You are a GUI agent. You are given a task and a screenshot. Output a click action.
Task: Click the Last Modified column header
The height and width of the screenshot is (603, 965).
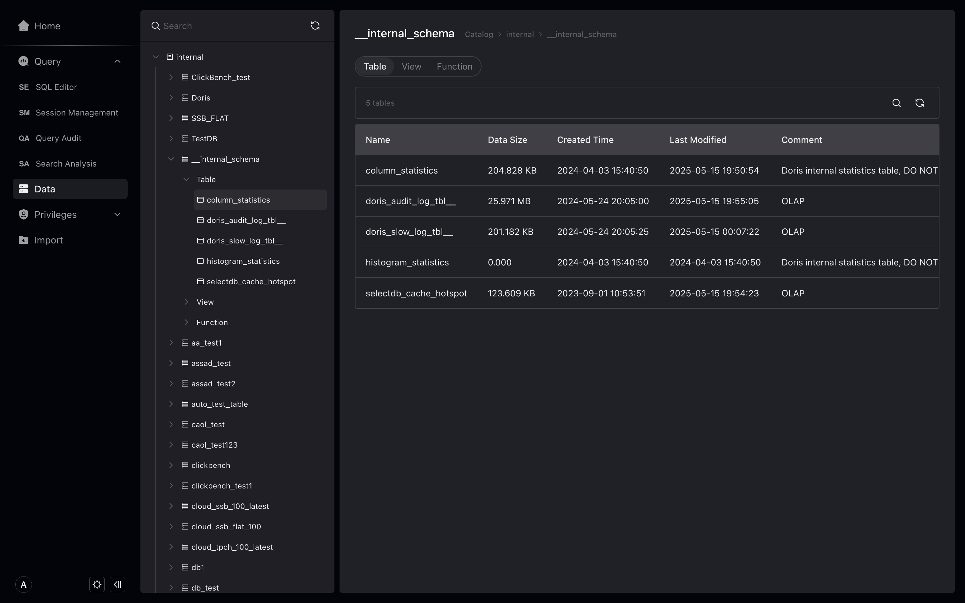698,140
